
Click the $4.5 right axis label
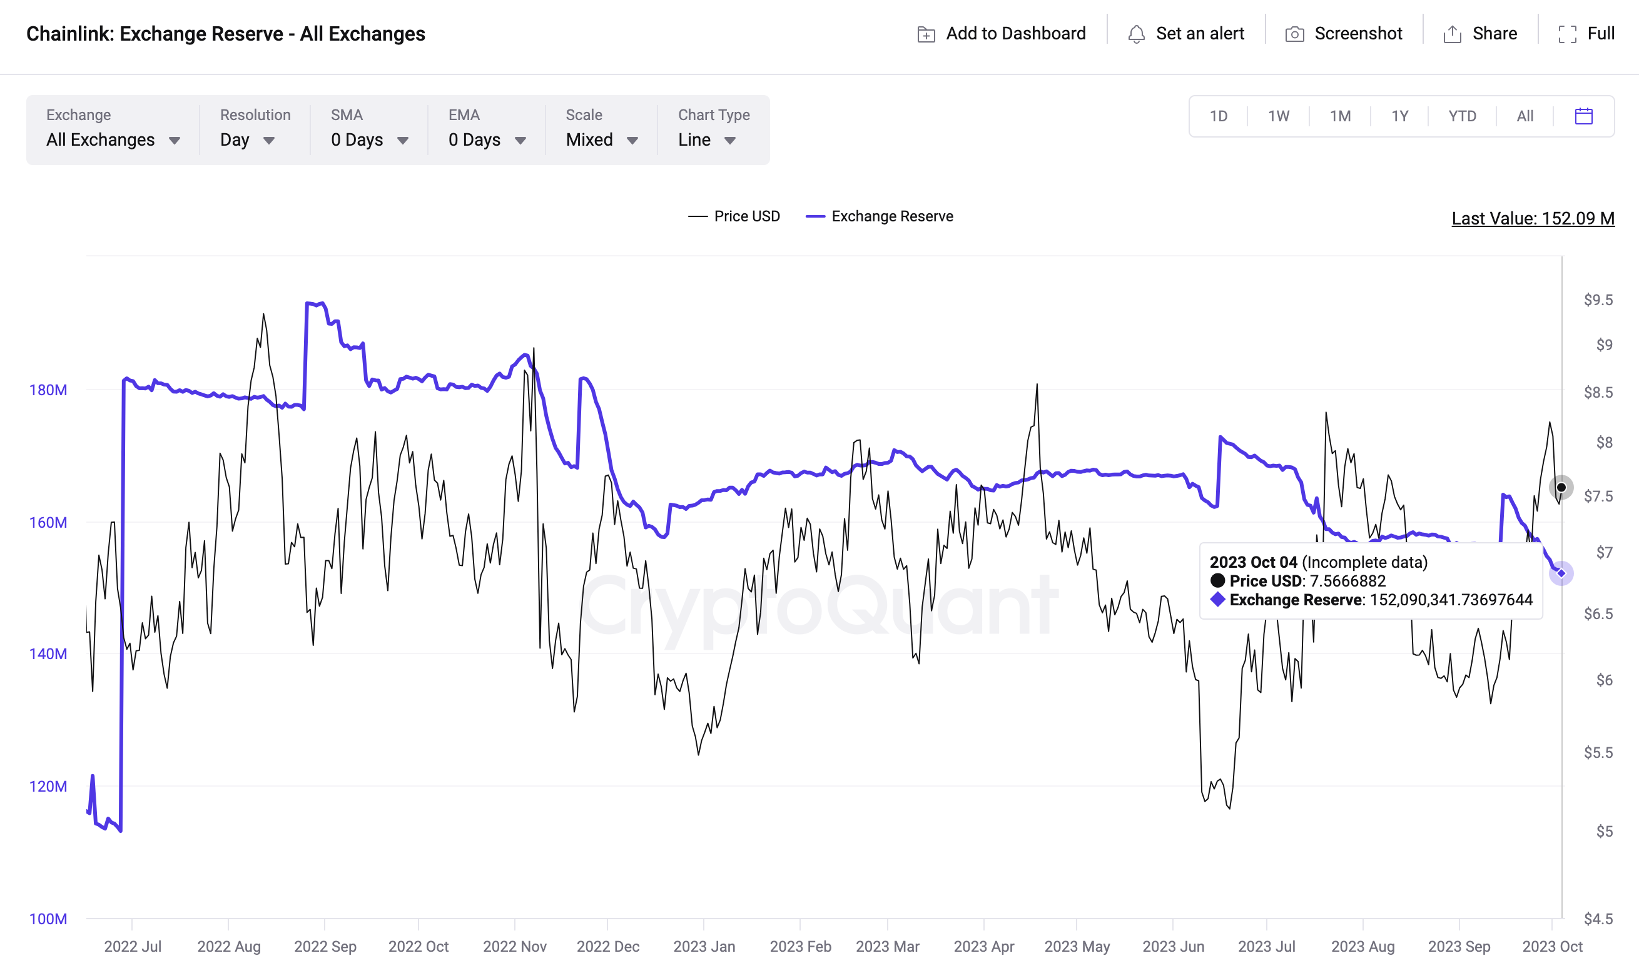click(1598, 919)
